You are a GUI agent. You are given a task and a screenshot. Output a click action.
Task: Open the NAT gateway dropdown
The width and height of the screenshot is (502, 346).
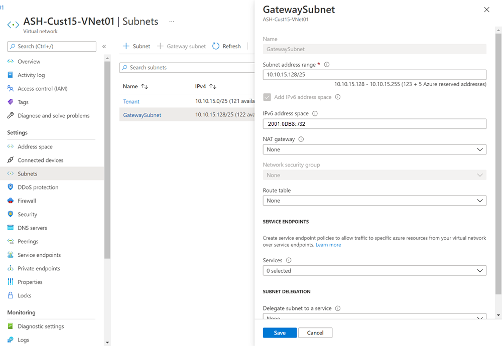coord(374,149)
